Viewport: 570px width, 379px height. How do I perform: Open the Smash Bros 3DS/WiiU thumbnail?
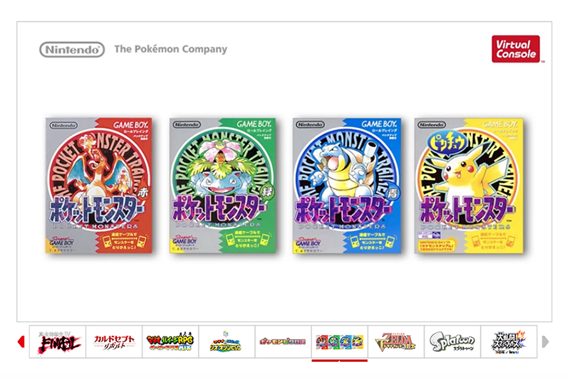509,341
